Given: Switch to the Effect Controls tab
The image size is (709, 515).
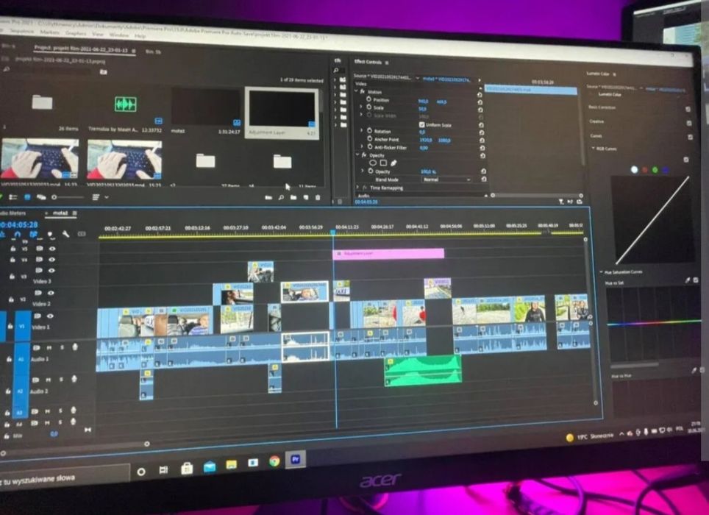Looking at the screenshot, I should (x=368, y=62).
